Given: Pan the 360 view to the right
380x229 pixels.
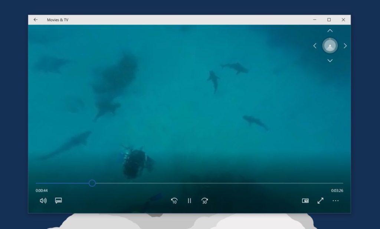Looking at the screenshot, I should click(345, 46).
